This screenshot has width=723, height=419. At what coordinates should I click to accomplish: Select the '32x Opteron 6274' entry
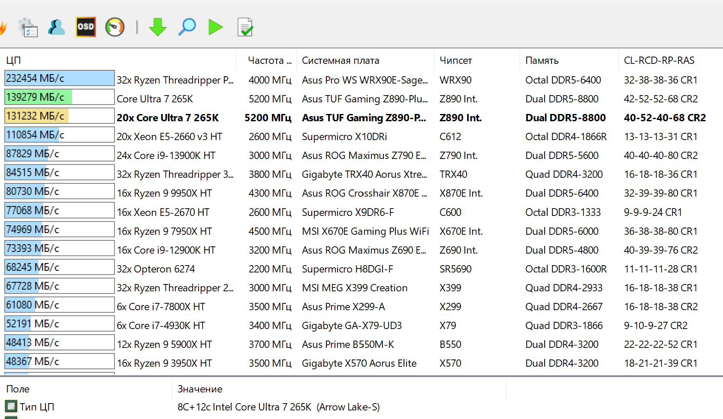156,269
